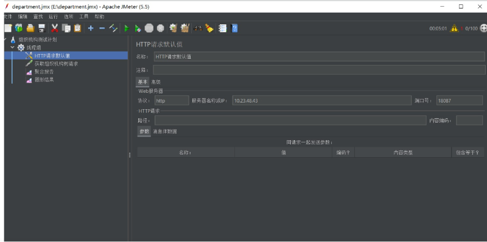This screenshot has width=487, height=242.
Task: Click the Search binoculars icon
Action: coord(198,29)
